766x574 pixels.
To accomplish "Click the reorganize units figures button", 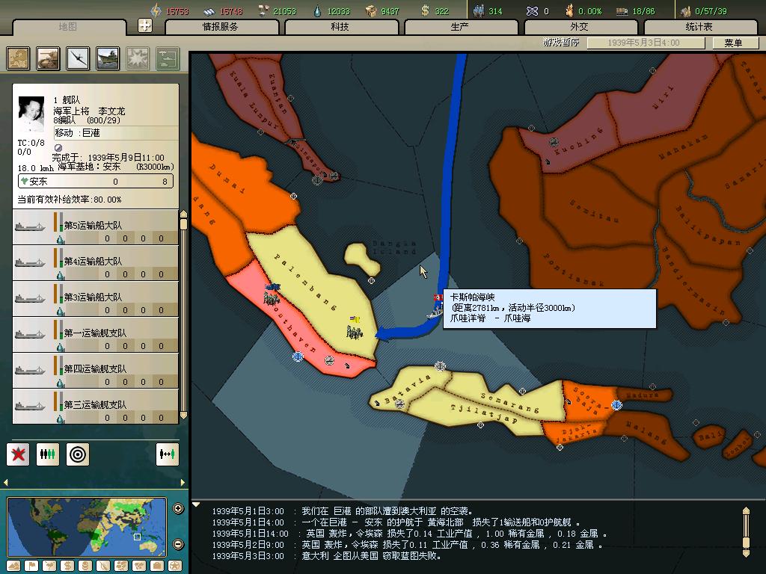I will [x=48, y=454].
